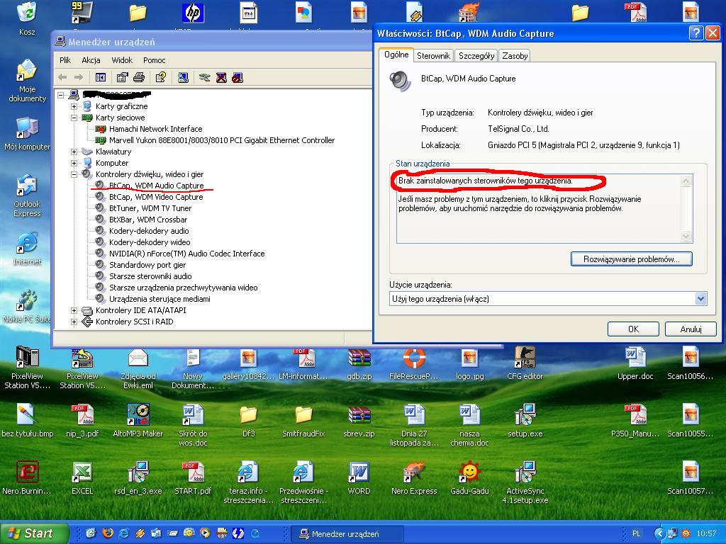Expand the Karty graficzne tree node
Screen dimensions: 726x544
[x=74, y=106]
